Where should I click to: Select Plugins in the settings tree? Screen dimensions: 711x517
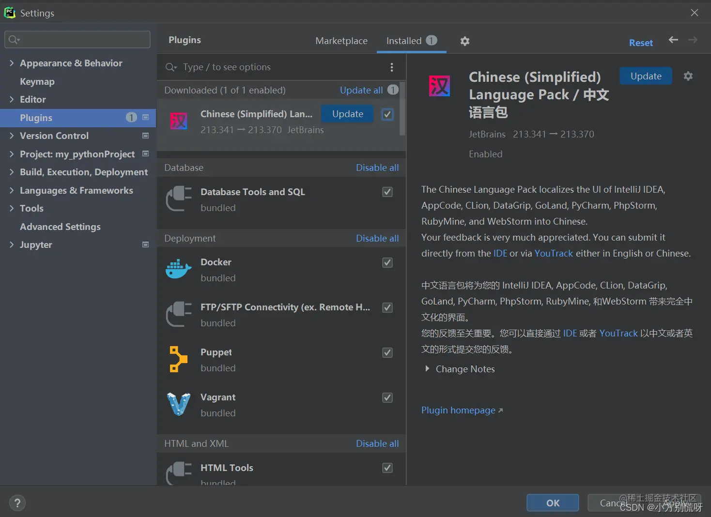pyautogui.click(x=78, y=118)
